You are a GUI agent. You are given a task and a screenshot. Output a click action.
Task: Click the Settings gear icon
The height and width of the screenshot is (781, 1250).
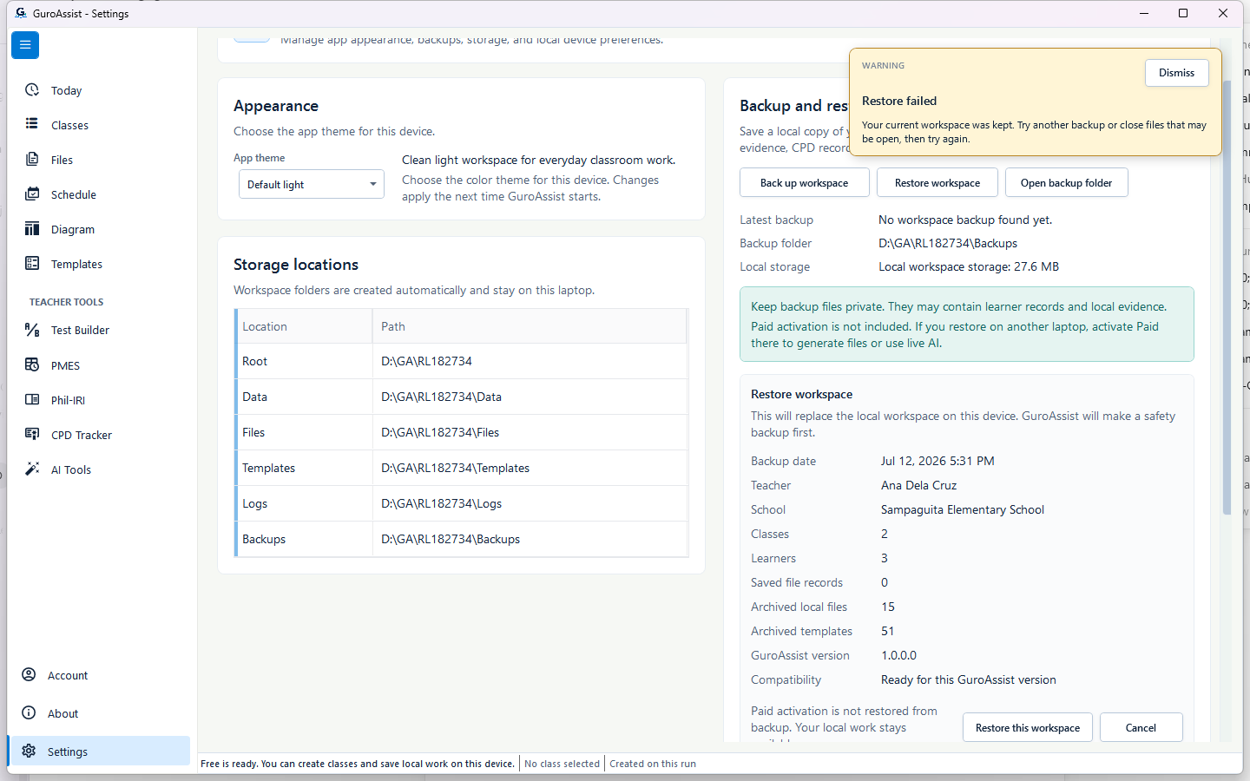(x=29, y=751)
